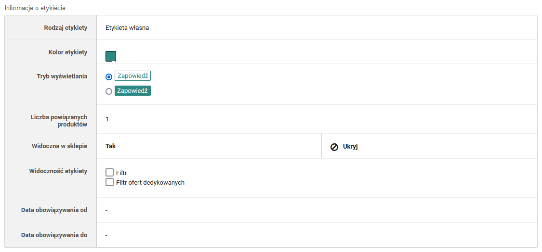The height and width of the screenshot is (252, 542).
Task: Click the ban icon next to Ukryj
Action: coord(334,147)
